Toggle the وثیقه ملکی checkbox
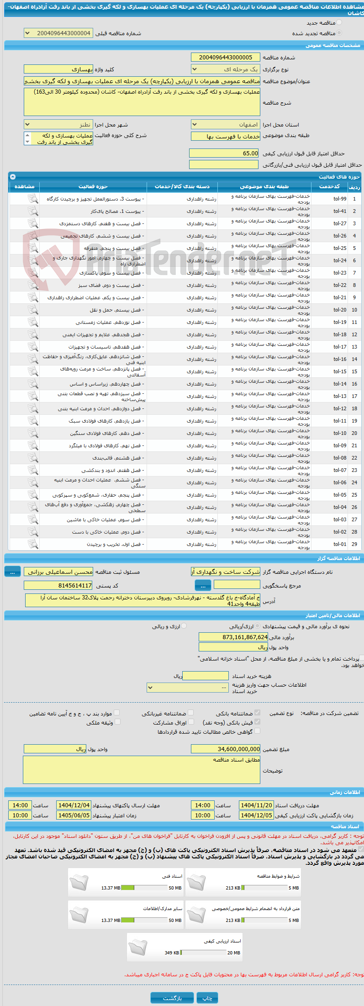Screen dimensions: 364x1006 coord(117,722)
